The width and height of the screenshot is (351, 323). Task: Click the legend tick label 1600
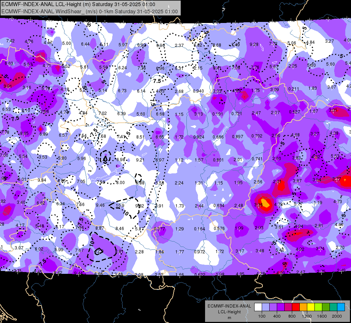(x=322, y=316)
